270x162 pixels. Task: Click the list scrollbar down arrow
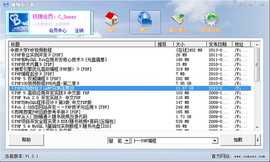coord(257,127)
